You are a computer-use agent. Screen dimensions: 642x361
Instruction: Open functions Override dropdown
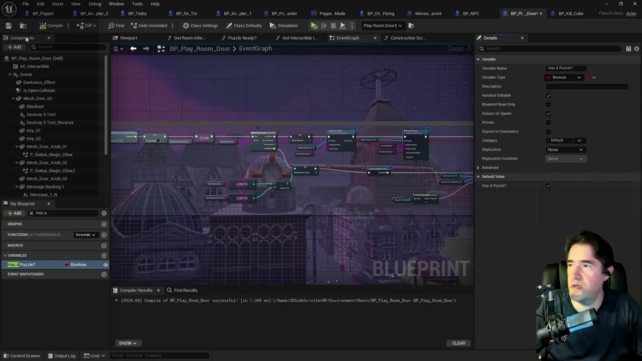coord(85,235)
